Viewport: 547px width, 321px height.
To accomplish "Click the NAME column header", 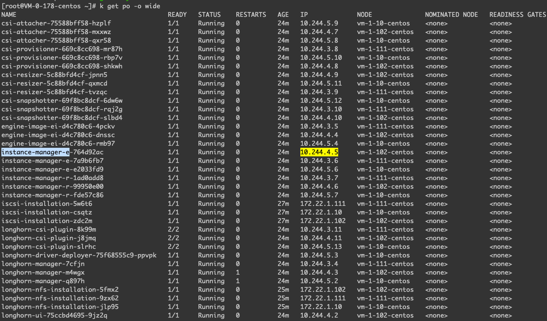I will 9,15.
